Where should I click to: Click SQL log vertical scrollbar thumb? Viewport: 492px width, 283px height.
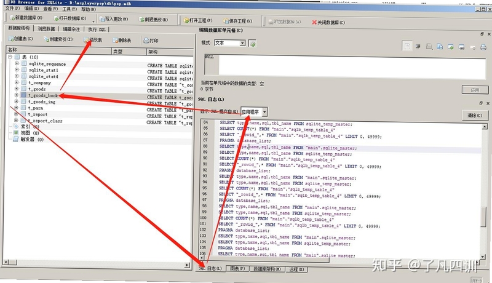click(x=483, y=217)
